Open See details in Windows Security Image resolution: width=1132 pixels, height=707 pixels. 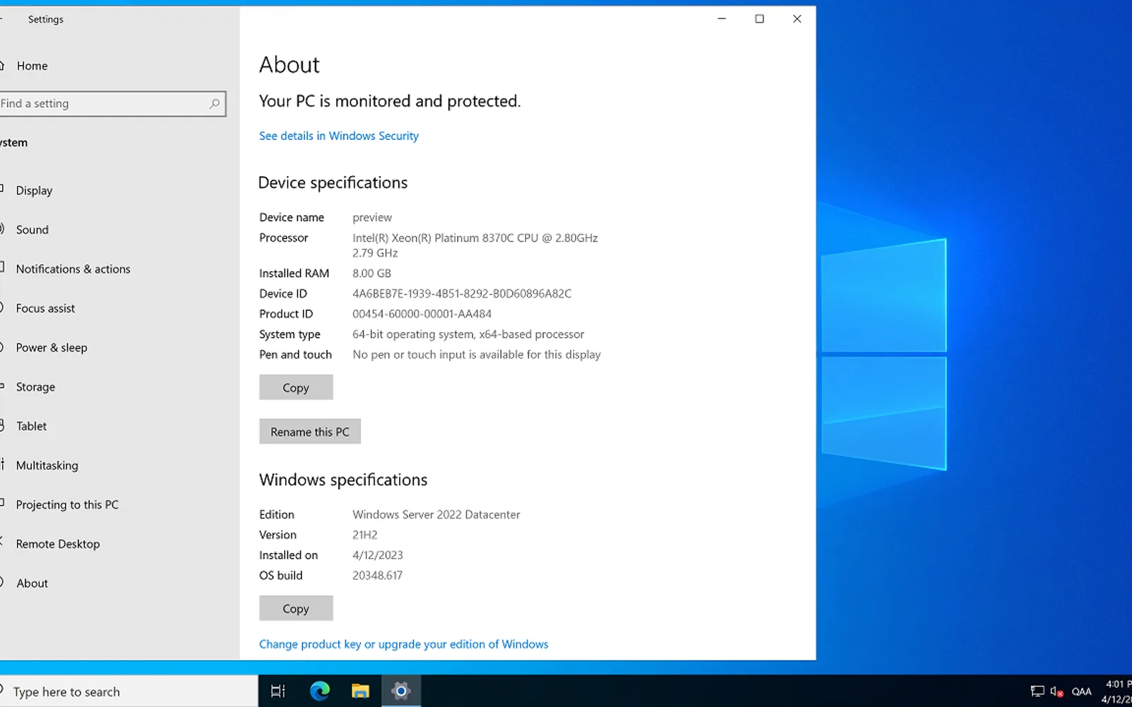click(339, 136)
